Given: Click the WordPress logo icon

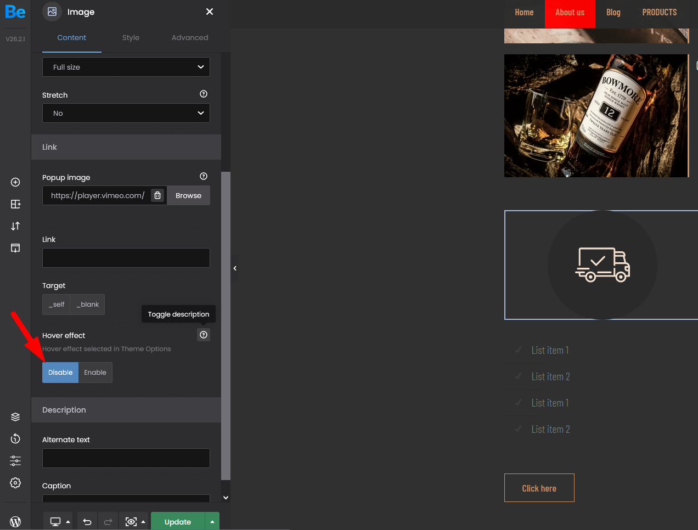Looking at the screenshot, I should (x=15, y=522).
